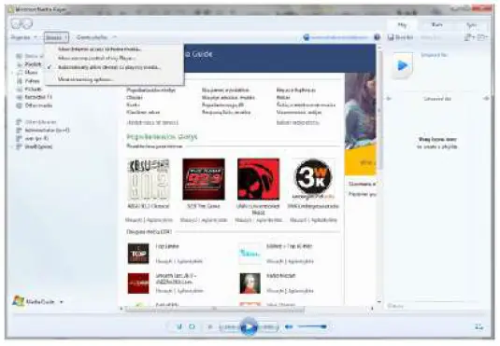This screenshot has height=346, width=500.
Task: Click the Radio Mozart link
Action: click(x=281, y=276)
